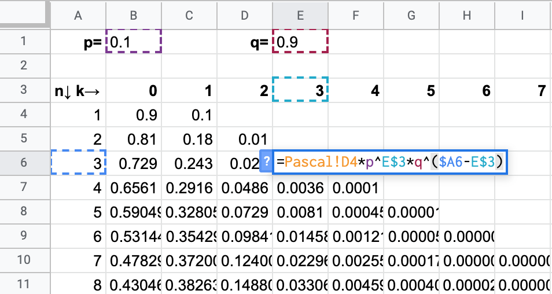Click cell B4 showing 0.9
Screen dimensions: 552x294
click(x=134, y=115)
